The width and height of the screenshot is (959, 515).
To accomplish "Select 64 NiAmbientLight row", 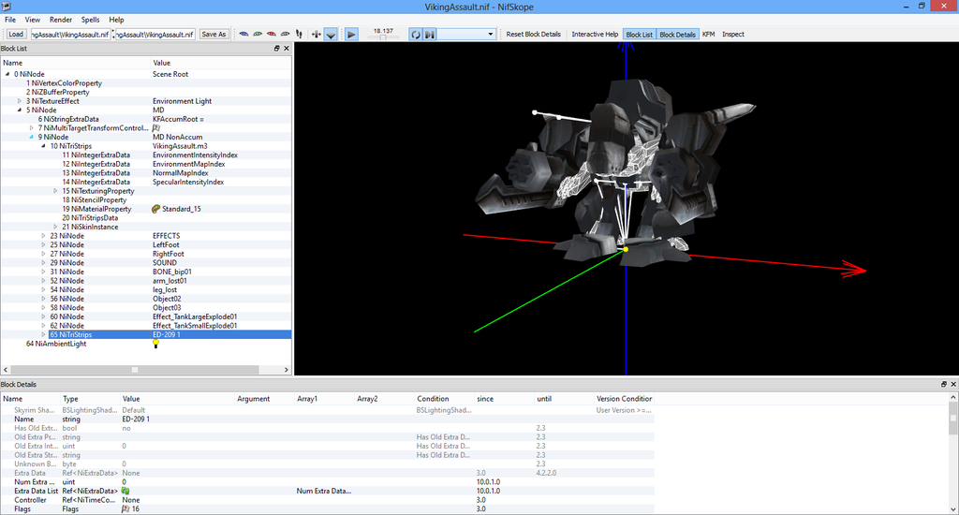I will [x=145, y=344].
